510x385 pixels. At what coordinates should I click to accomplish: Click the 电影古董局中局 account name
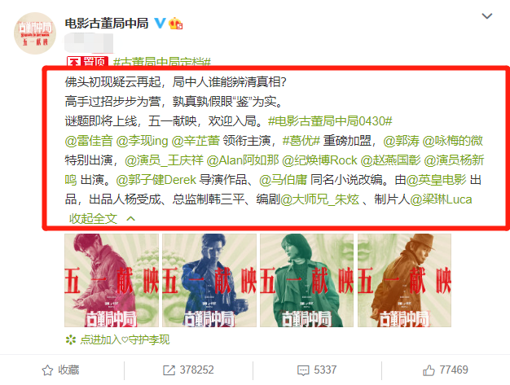coord(107,24)
